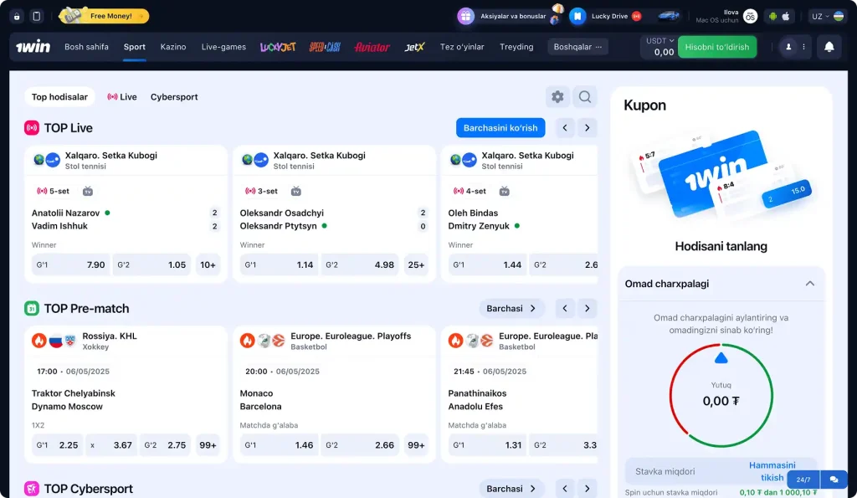Click the lock icon in the top bar
This screenshot has width=857, height=498.
[x=17, y=17]
